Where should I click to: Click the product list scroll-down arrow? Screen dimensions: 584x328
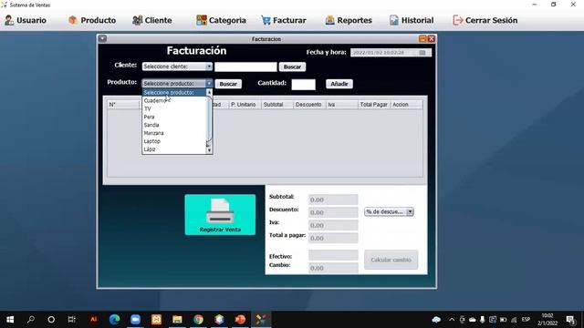click(x=209, y=150)
